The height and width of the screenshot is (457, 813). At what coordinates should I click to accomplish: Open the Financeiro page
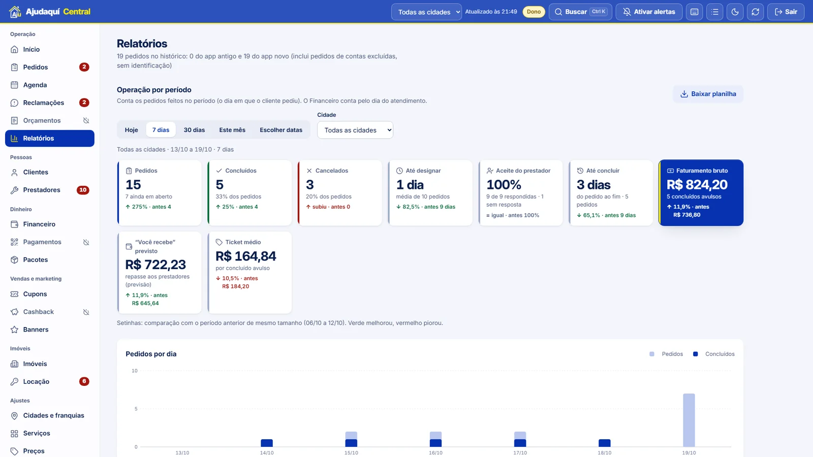tap(50, 224)
